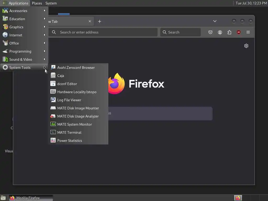Click the Internet globe icon
The image size is (268, 201).
[x=5, y=35]
